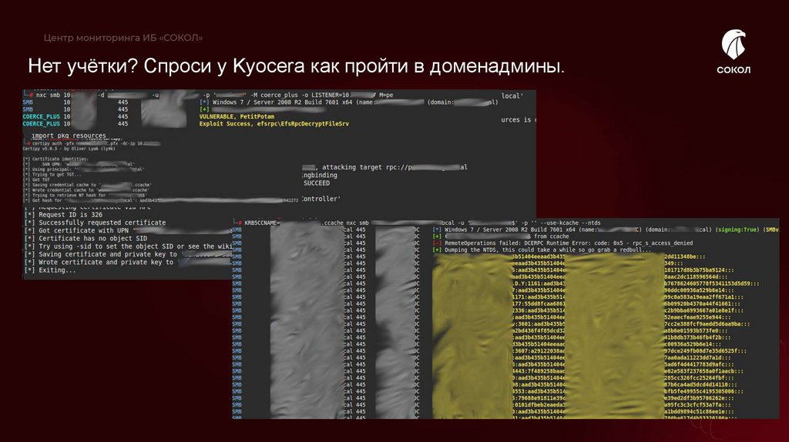Click the 'Got hash for' line
The width and height of the screenshot is (789, 442).
161,200
